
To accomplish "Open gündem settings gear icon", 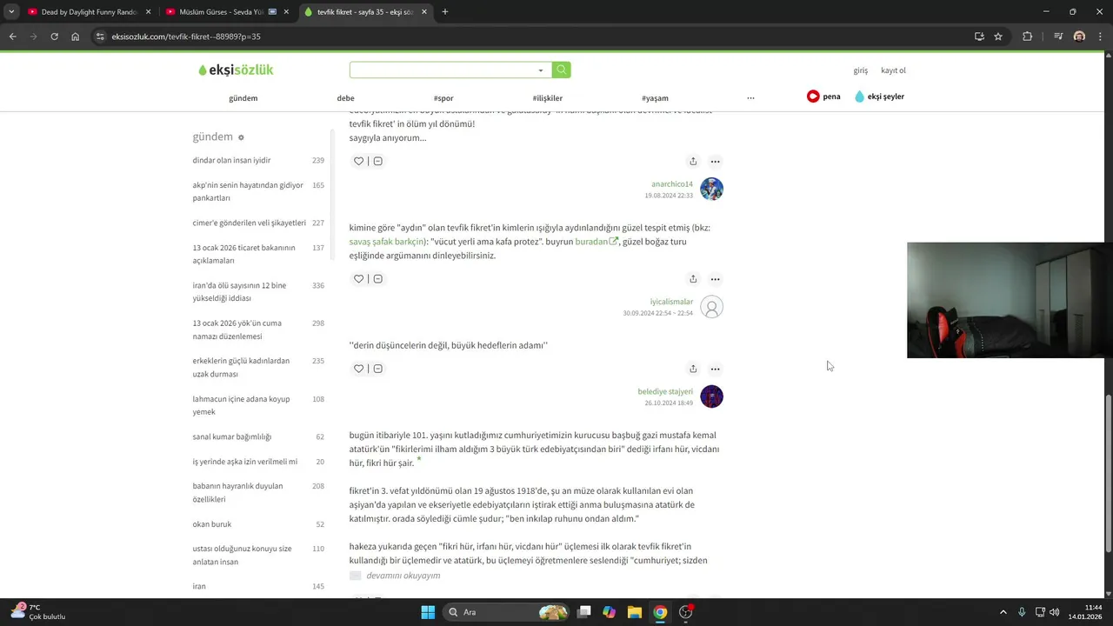I will click(x=241, y=137).
